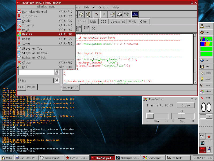This screenshot has width=214, height=161.
Task: Open the Project tab in left pane
Action: click(x=32, y=87)
